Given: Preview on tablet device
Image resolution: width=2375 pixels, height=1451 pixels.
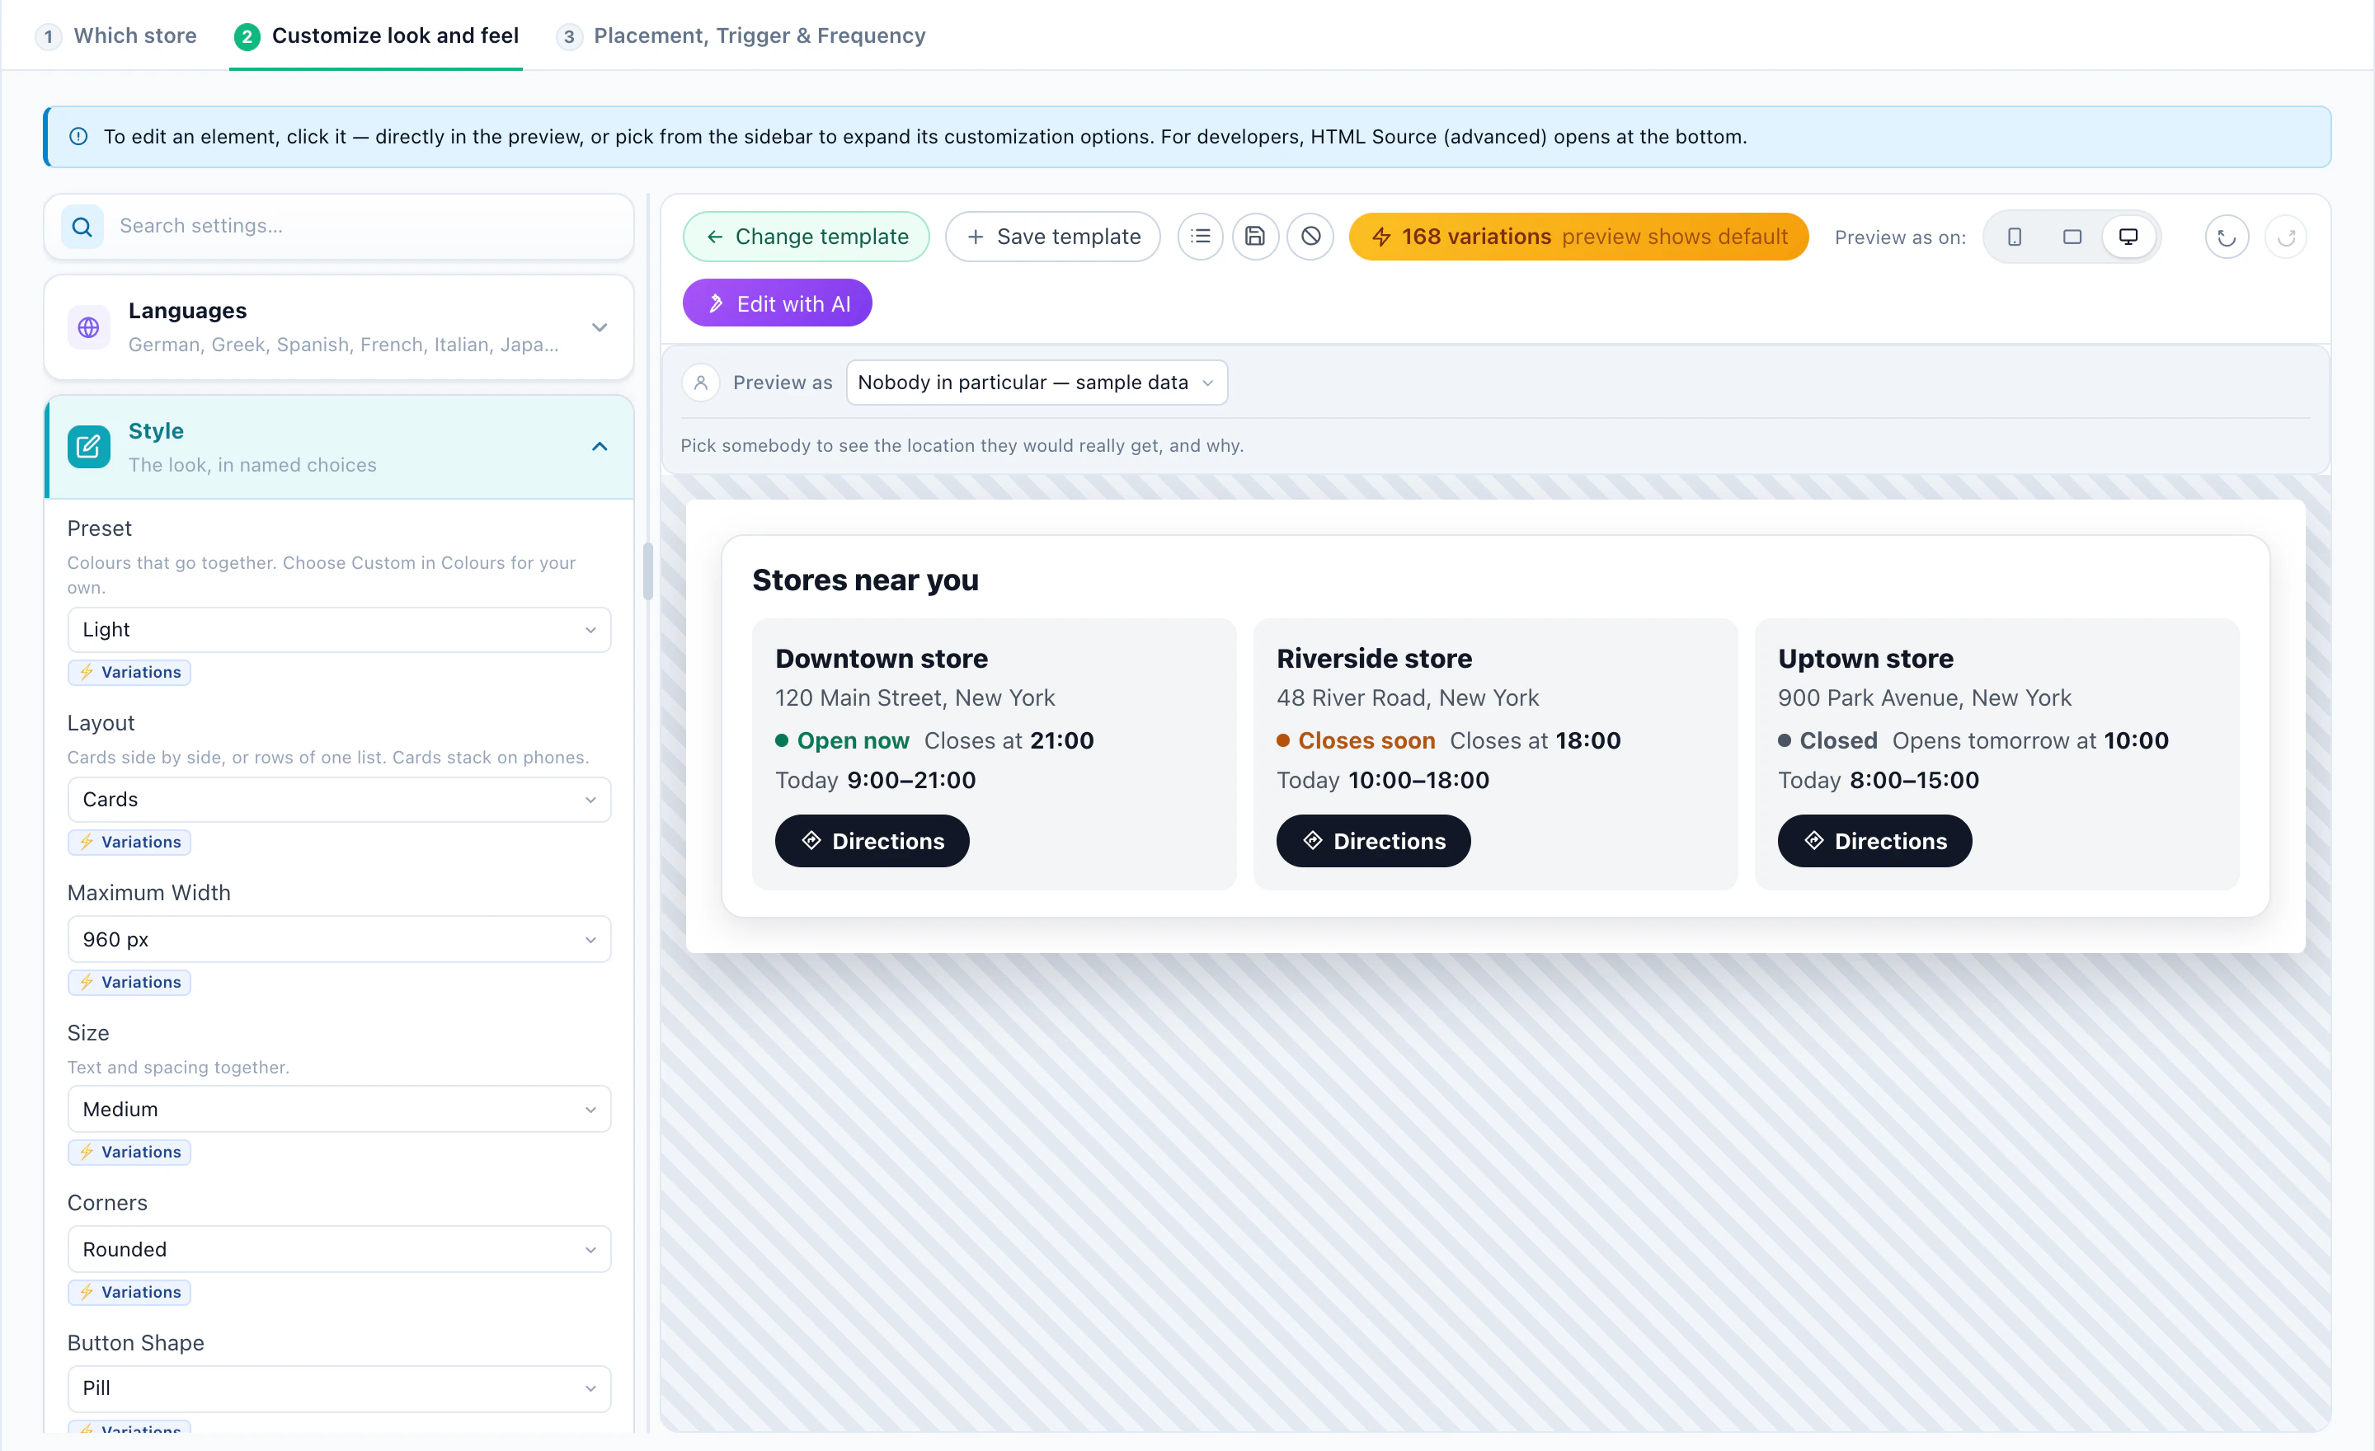Looking at the screenshot, I should 2072,237.
